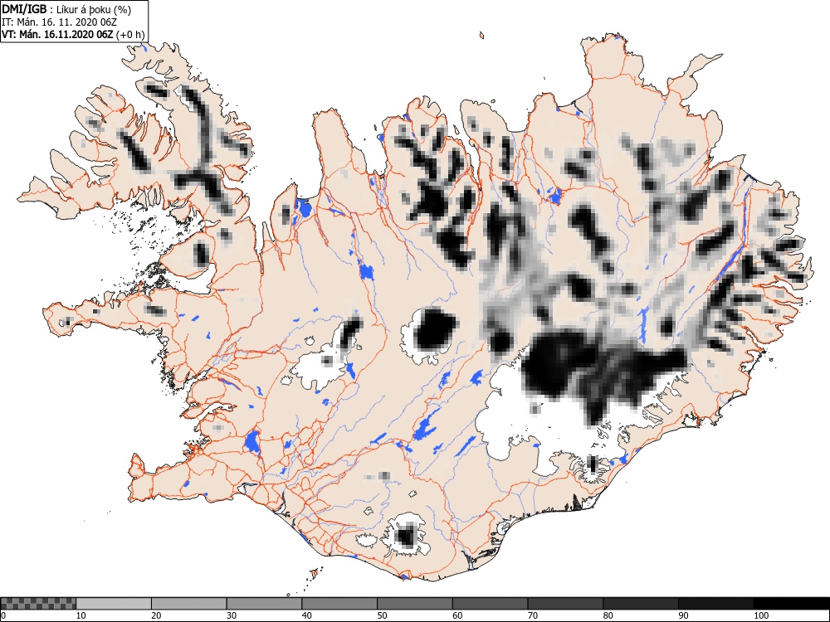Screen dimensions: 830x622
Task: Select the line "IT: Mán. 16. 11. 2020 06Z"
Action: point(59,22)
